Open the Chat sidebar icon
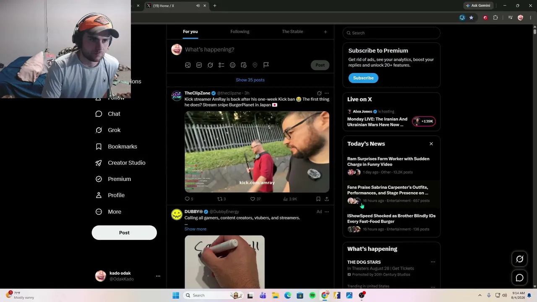Screen dimensions: 537x302 [99, 114]
